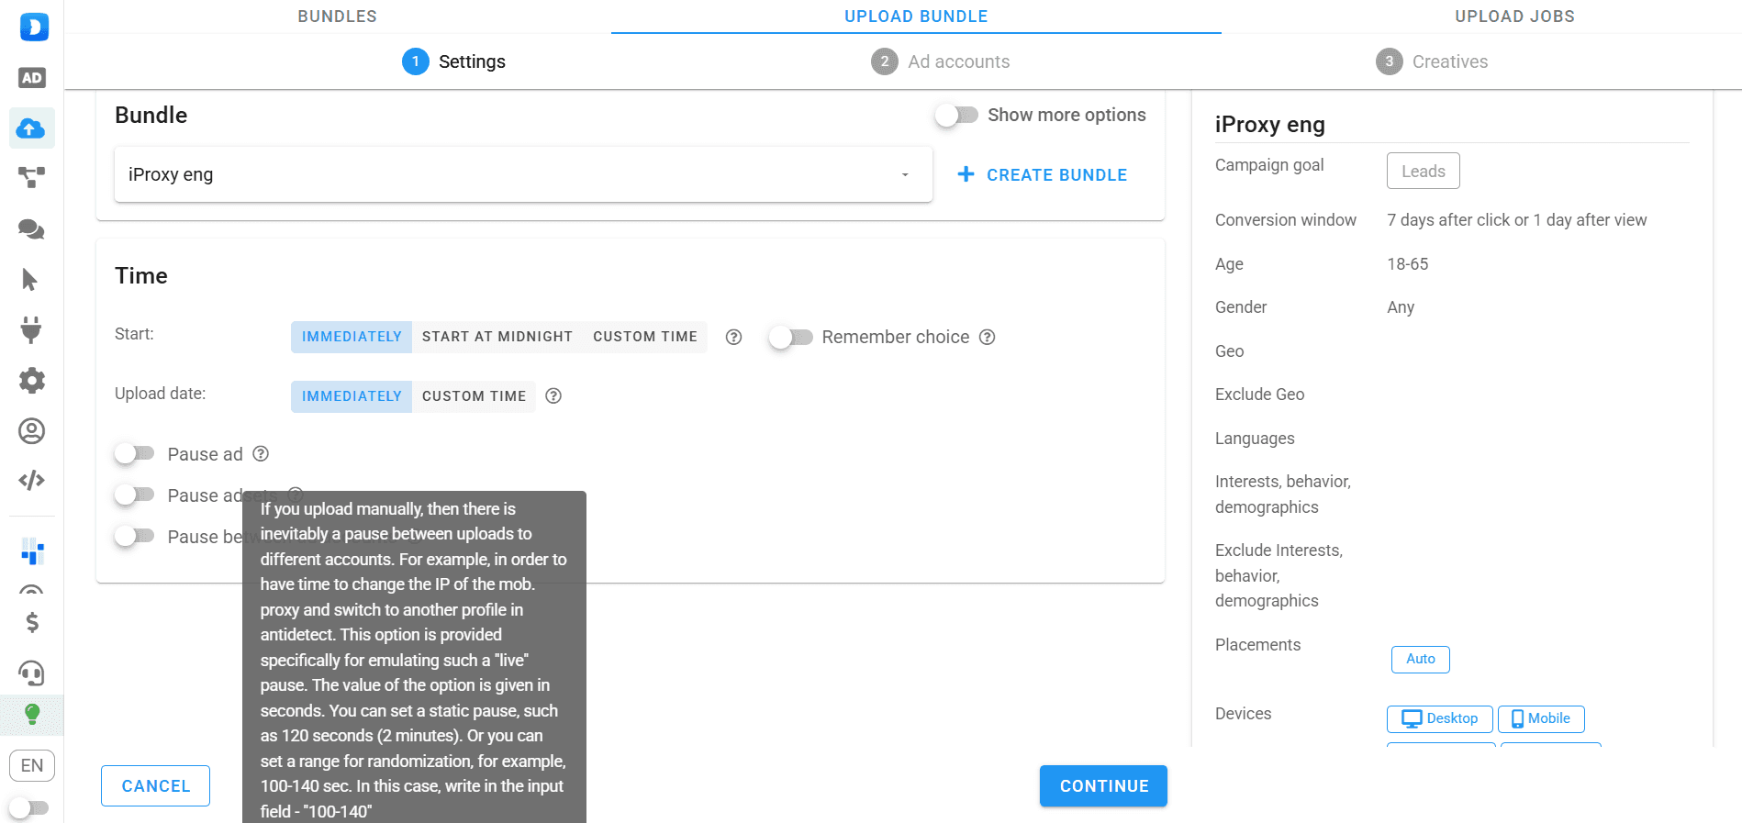Click the cloud upload sidebar icon
The width and height of the screenshot is (1742, 823).
point(32,128)
